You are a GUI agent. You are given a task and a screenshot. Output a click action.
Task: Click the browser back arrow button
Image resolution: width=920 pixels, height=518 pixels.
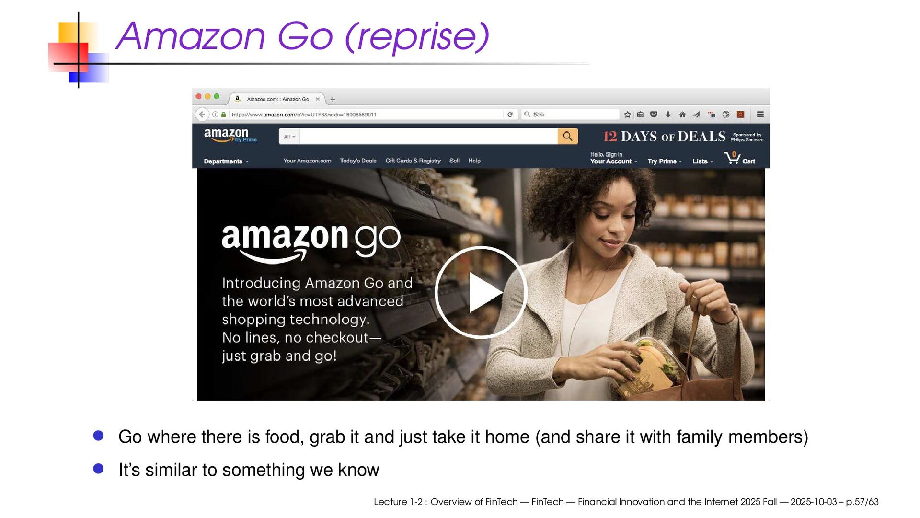pyautogui.click(x=202, y=115)
